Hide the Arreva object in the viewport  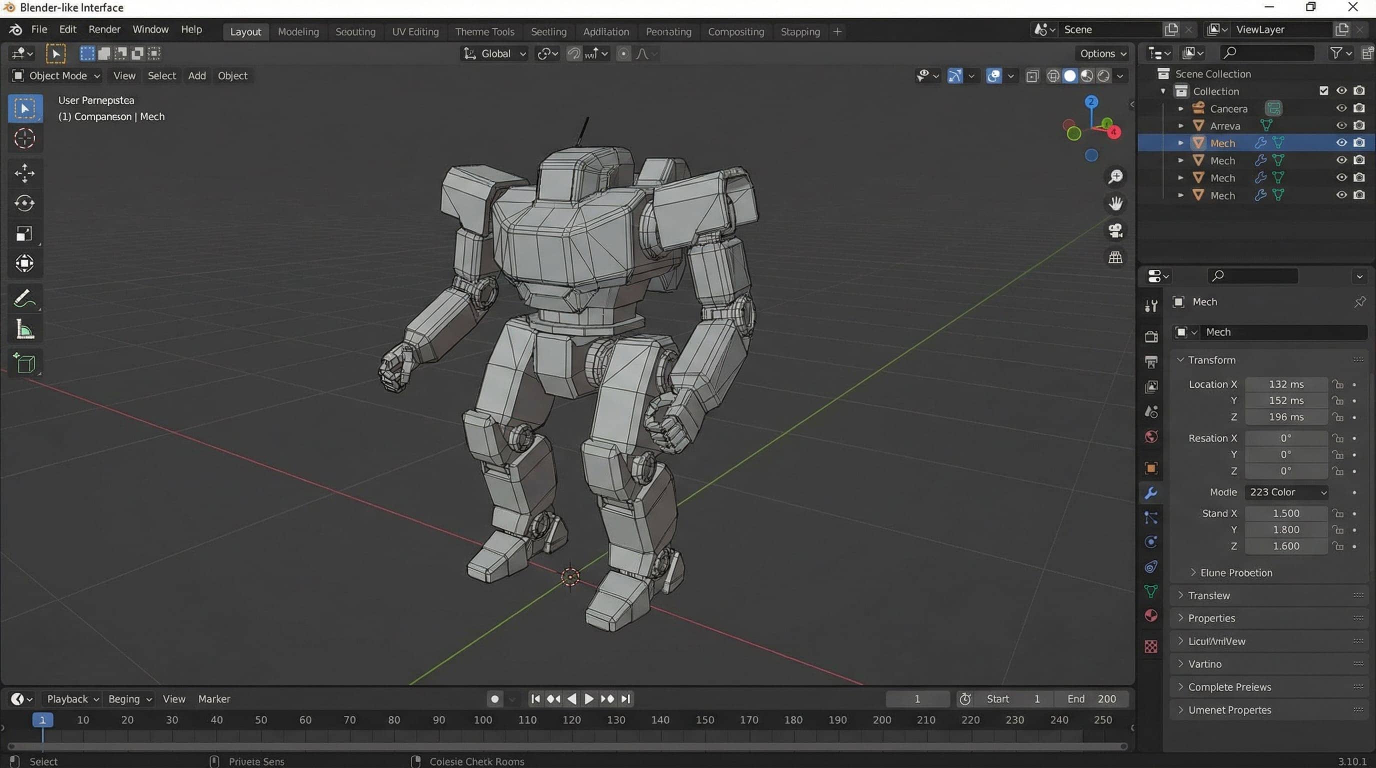coord(1342,125)
